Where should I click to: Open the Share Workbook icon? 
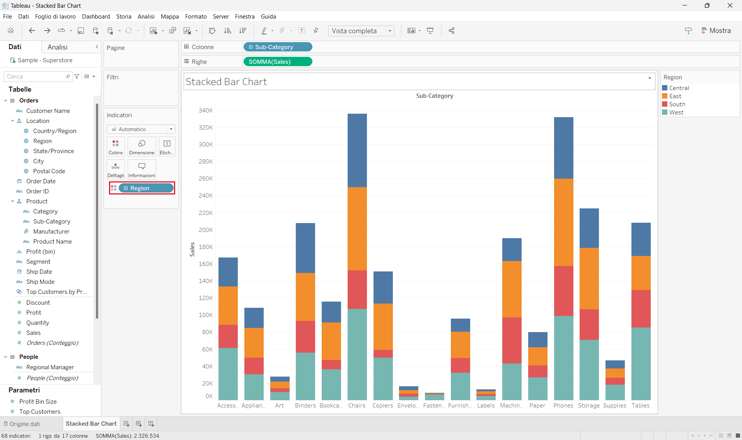pyautogui.click(x=451, y=31)
